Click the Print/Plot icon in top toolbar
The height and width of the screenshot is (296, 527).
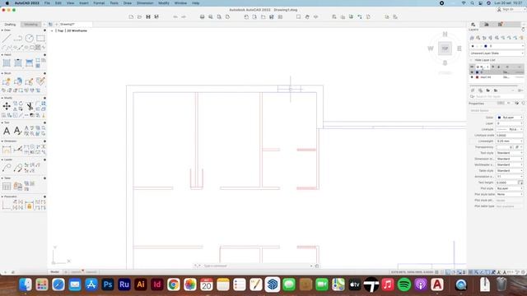tap(202, 16)
